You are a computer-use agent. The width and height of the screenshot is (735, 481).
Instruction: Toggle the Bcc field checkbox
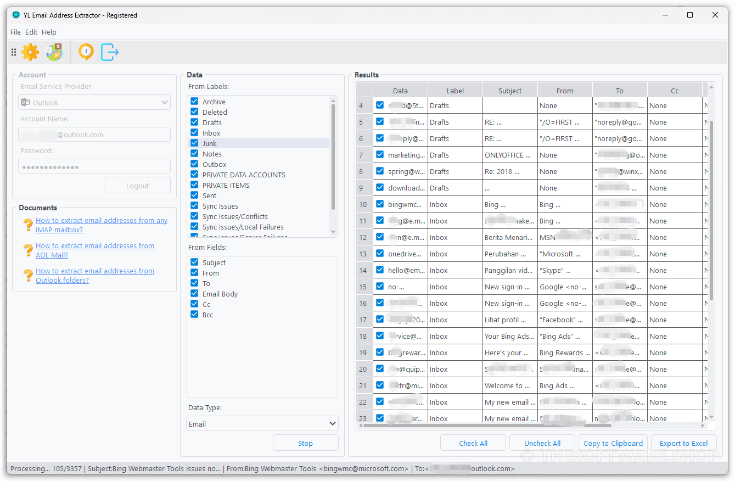point(194,315)
